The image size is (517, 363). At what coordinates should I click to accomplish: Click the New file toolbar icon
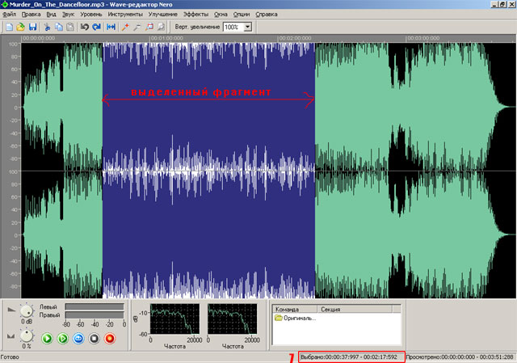[9, 27]
